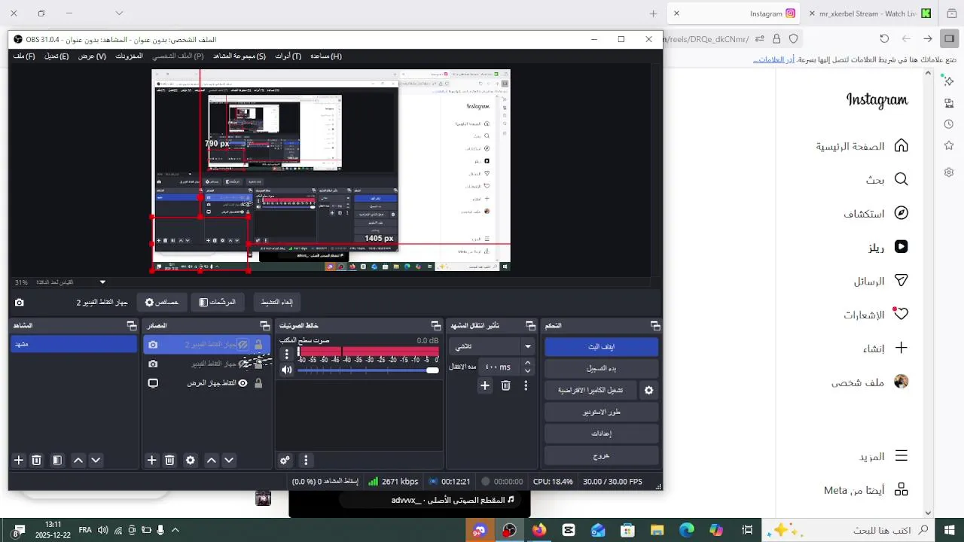Hide the التقاط جهاز العرض source eye
The height and width of the screenshot is (542, 964).
click(243, 382)
